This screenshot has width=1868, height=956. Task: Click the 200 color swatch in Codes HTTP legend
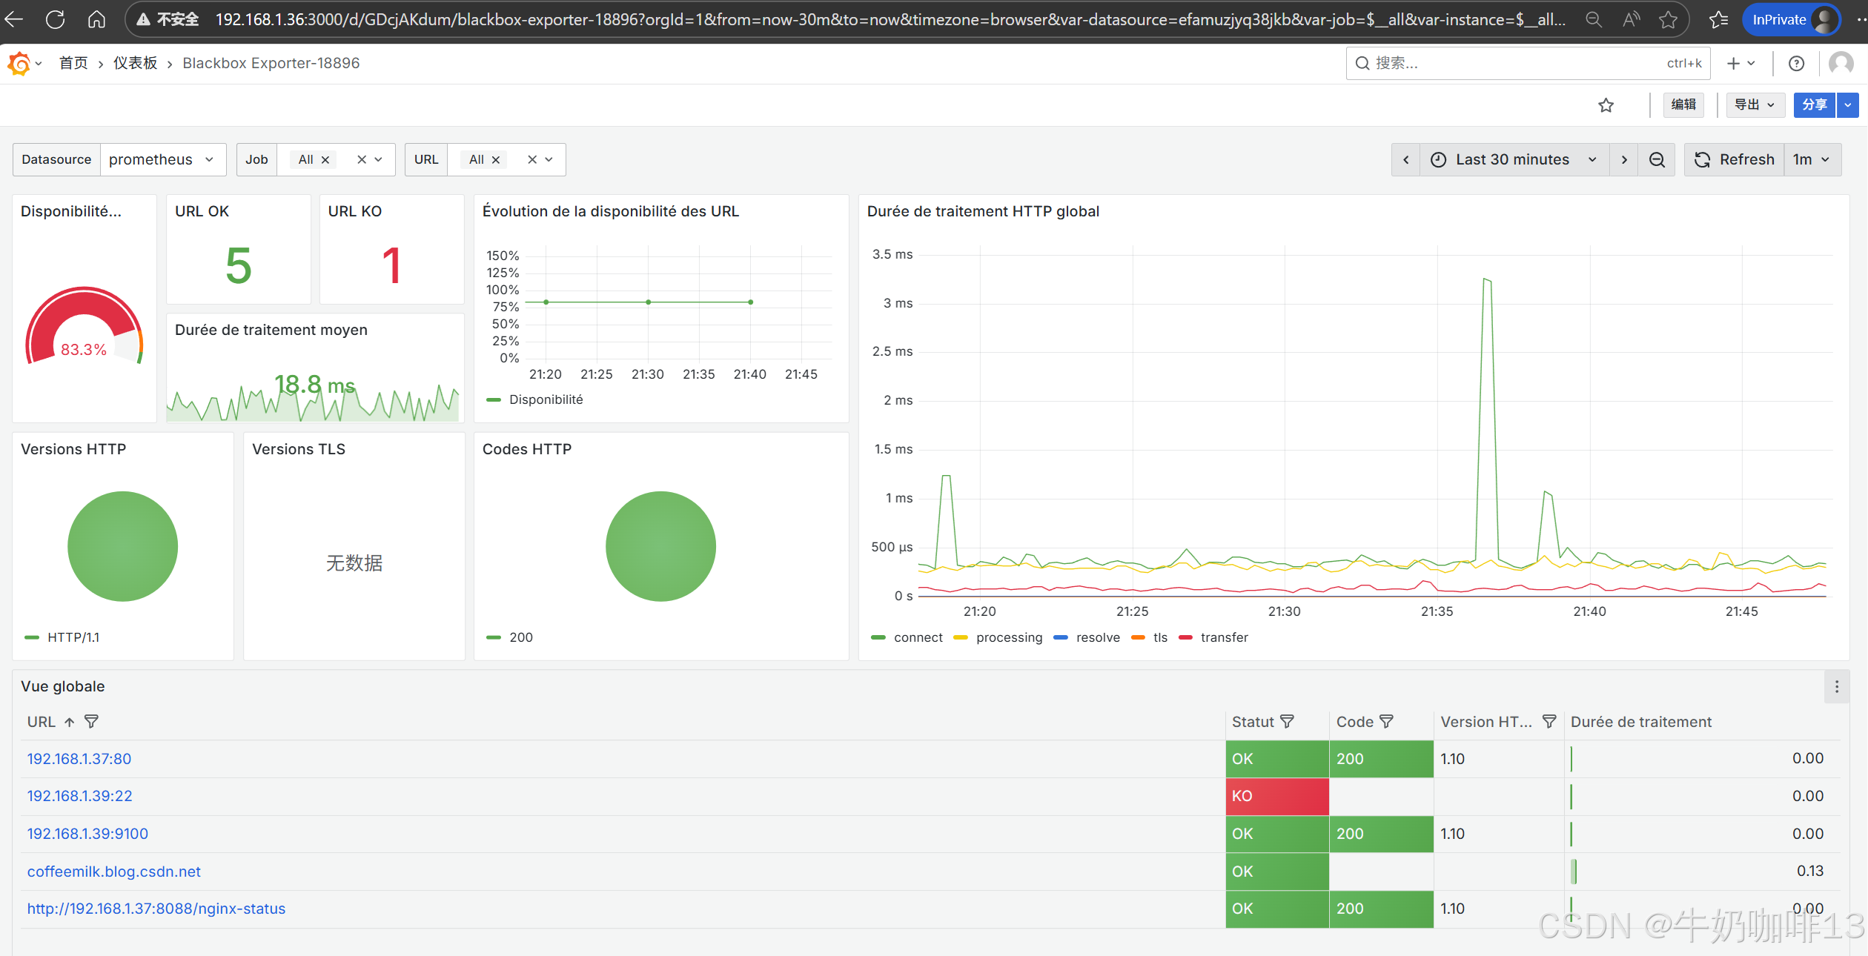click(x=494, y=637)
